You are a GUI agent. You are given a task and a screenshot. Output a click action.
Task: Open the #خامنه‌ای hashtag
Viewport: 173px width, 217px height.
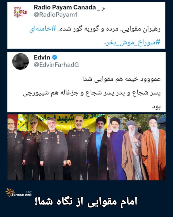43,29
